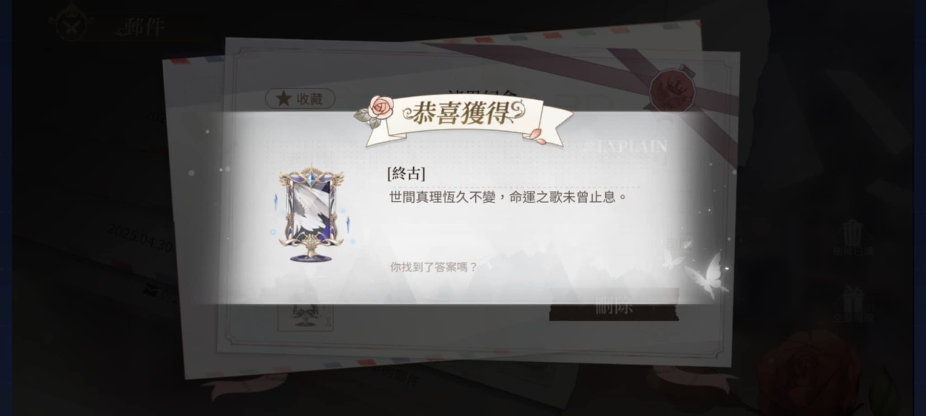Click the star 收藏 favorite button
Image resolution: width=926 pixels, height=416 pixels.
[x=300, y=98]
